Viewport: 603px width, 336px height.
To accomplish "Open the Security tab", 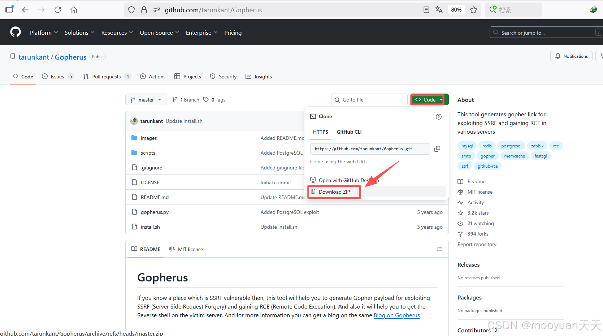I will [224, 77].
